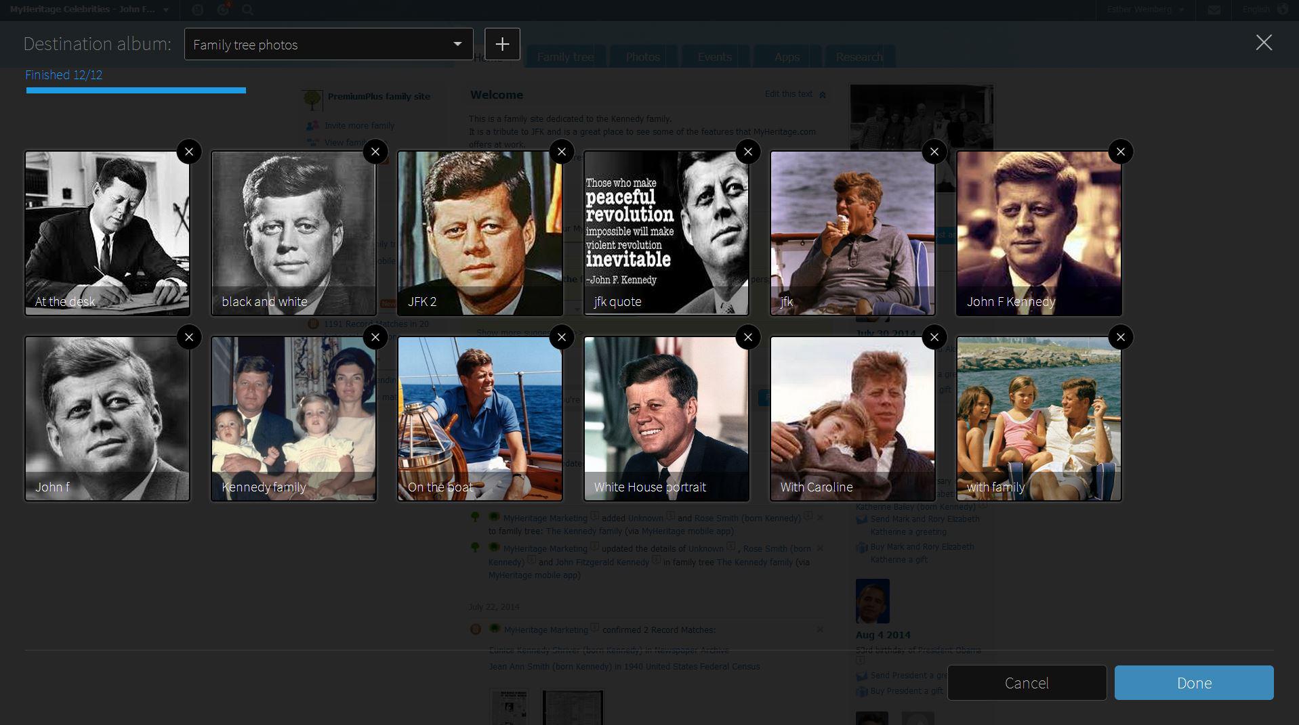Open the Research tab behind dialog

[x=859, y=57]
